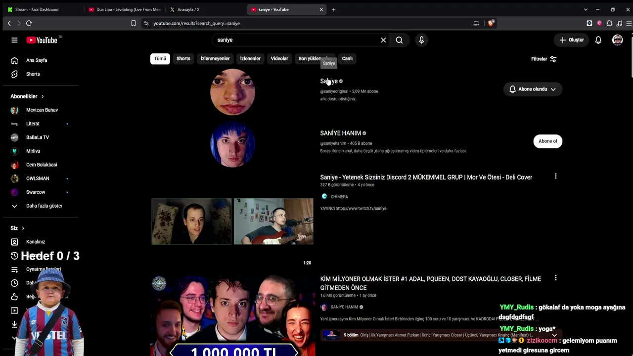The width and height of the screenshot is (633, 356).
Task: Open the Kanalınız sidebar icon
Action: (14, 242)
